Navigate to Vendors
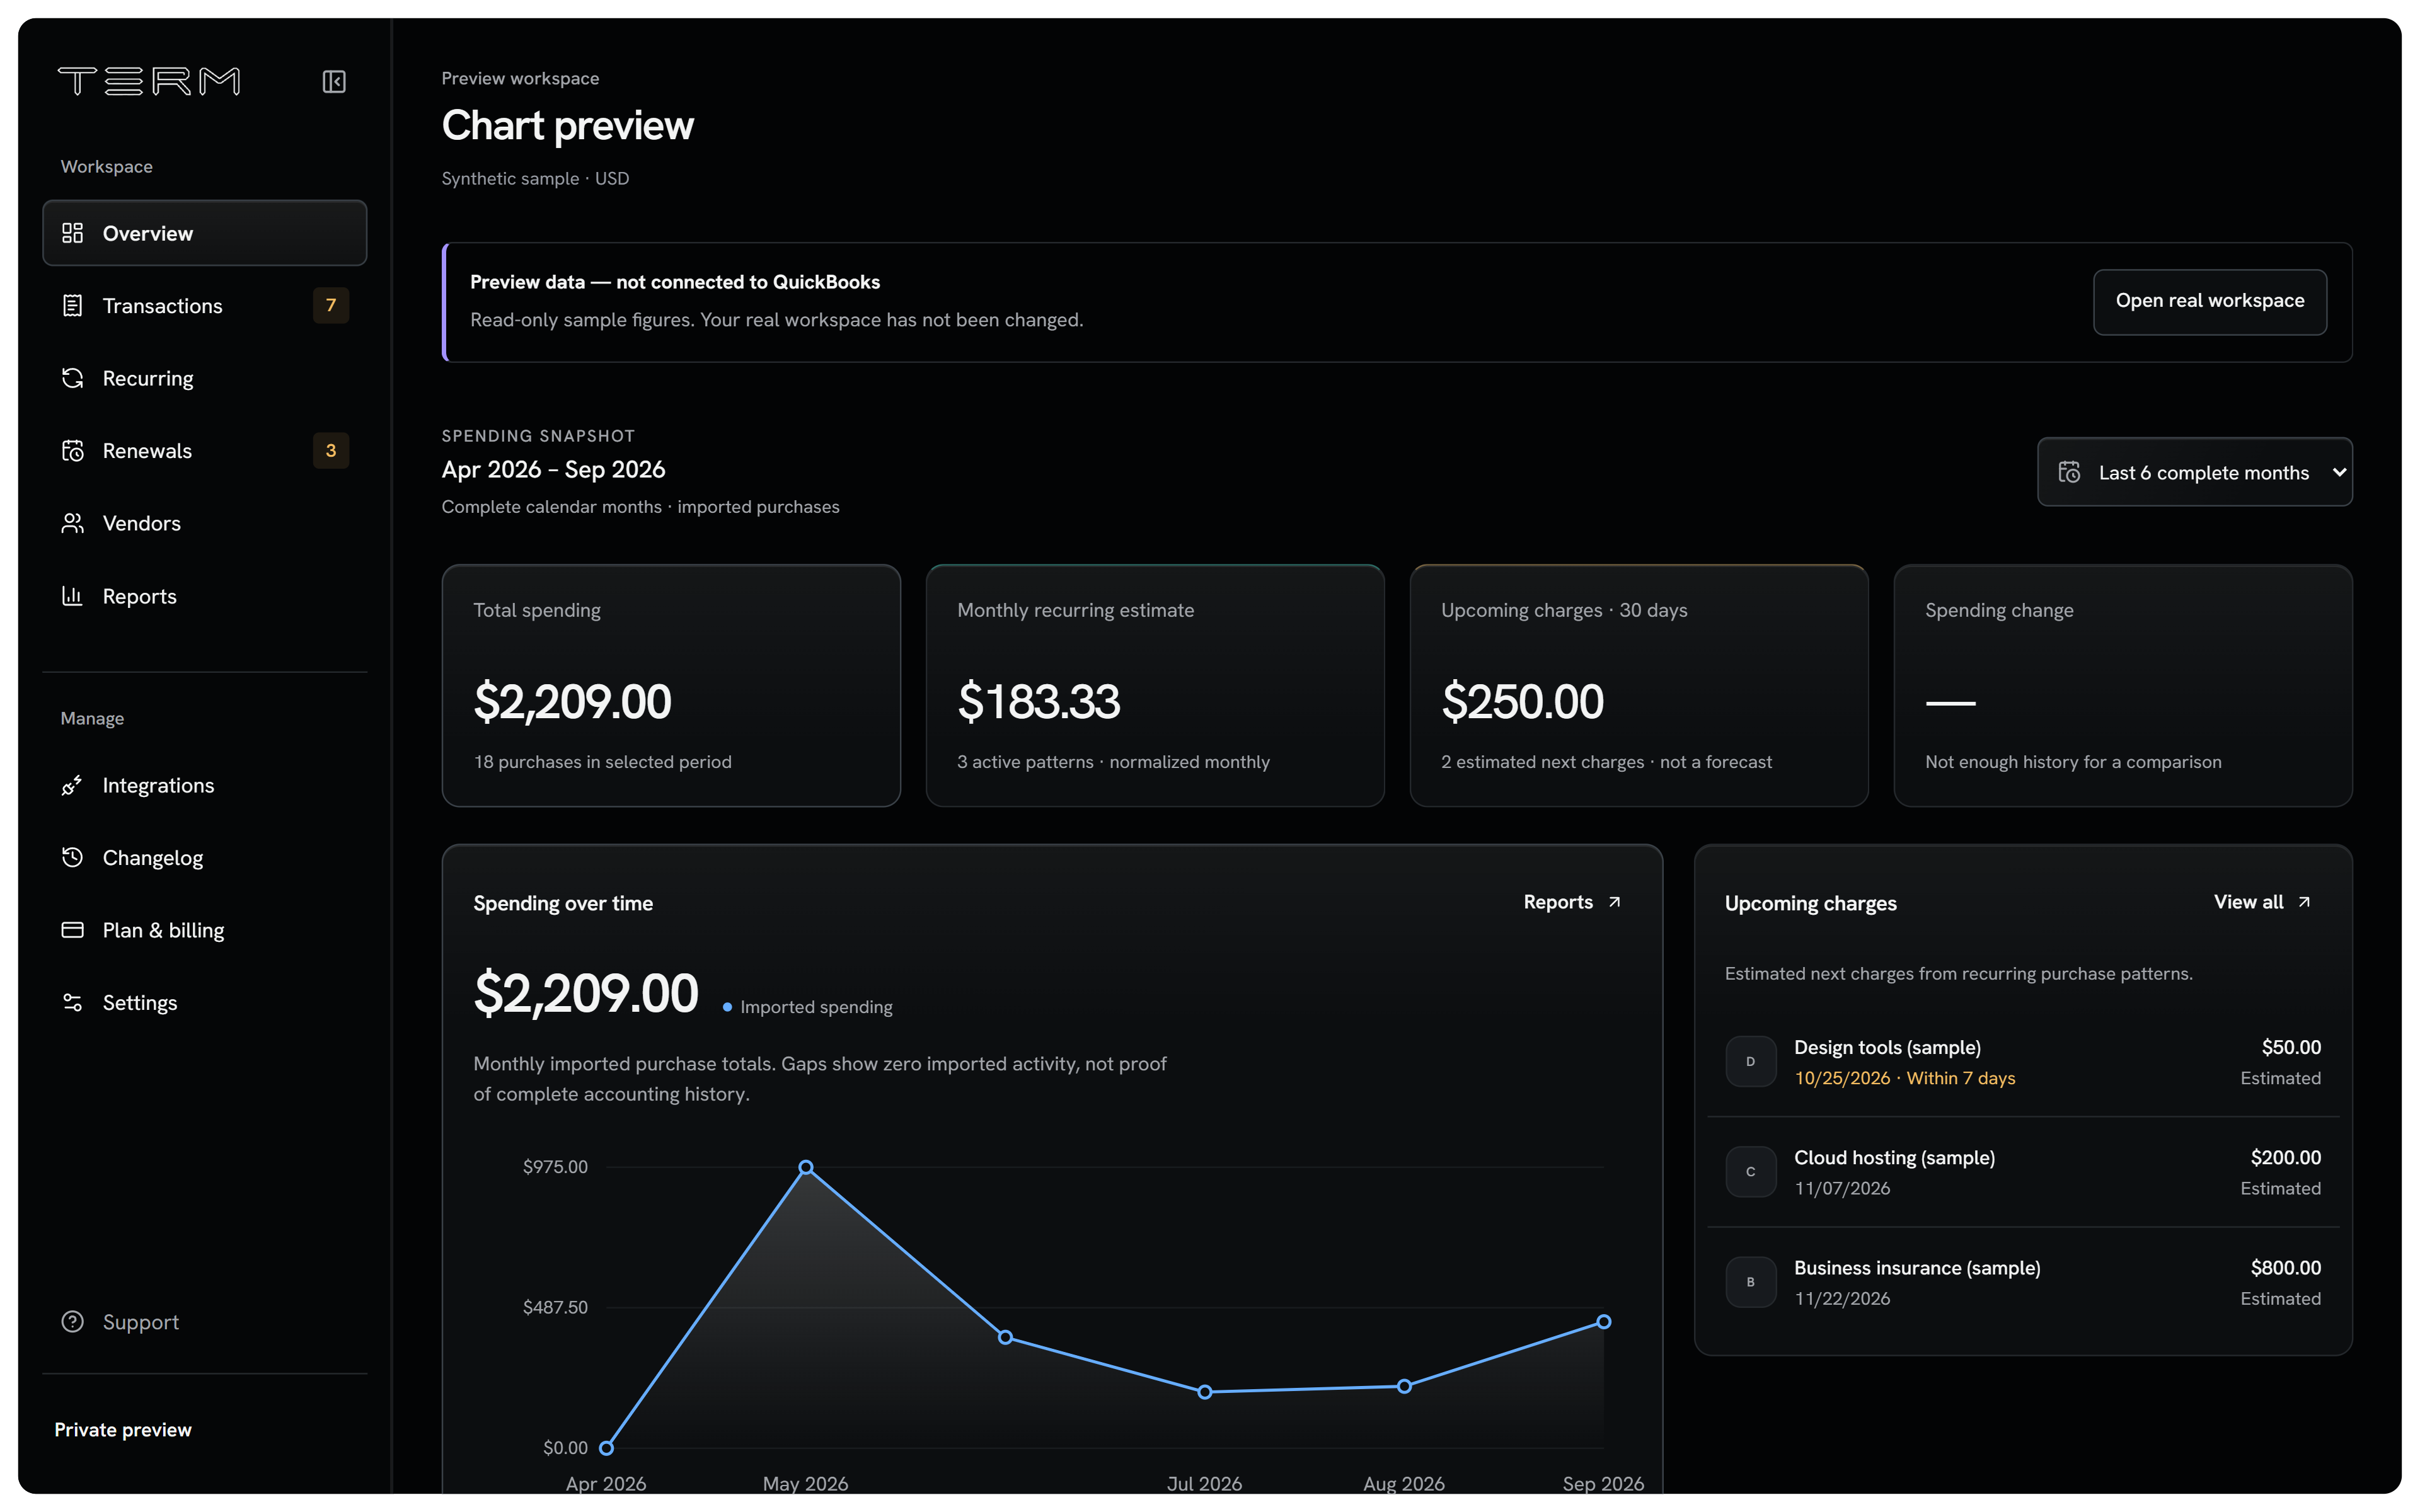2420x1512 pixels. click(205, 523)
